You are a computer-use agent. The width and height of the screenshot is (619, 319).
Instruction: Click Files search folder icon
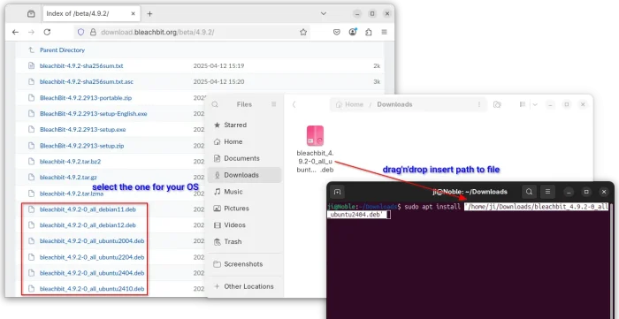pos(497,104)
